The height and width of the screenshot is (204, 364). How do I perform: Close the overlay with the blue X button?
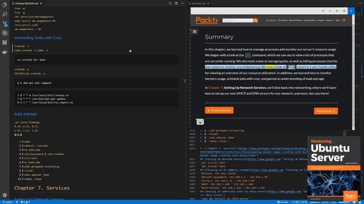351,11
